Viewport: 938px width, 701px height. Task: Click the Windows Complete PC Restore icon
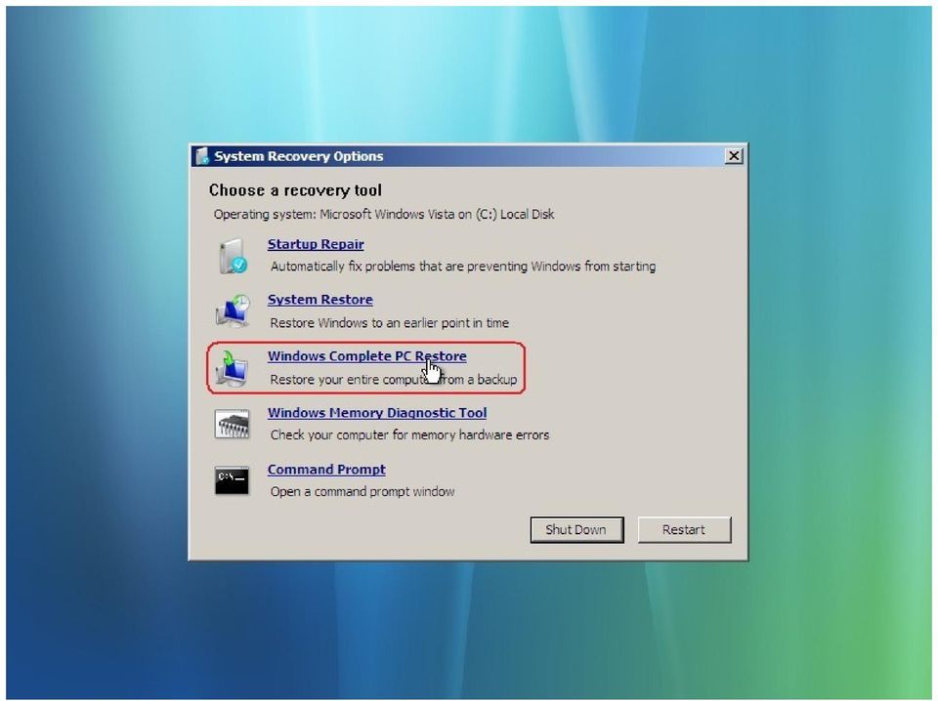tap(233, 367)
